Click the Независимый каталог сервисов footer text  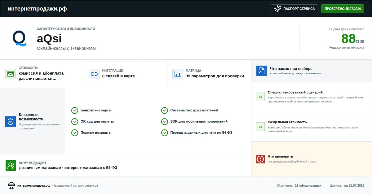click(x=75, y=185)
